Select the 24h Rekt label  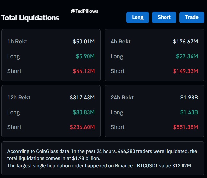[122, 98]
